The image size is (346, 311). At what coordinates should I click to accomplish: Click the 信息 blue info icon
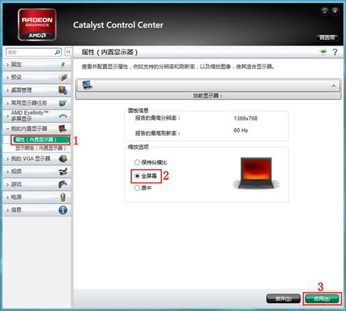click(x=63, y=210)
